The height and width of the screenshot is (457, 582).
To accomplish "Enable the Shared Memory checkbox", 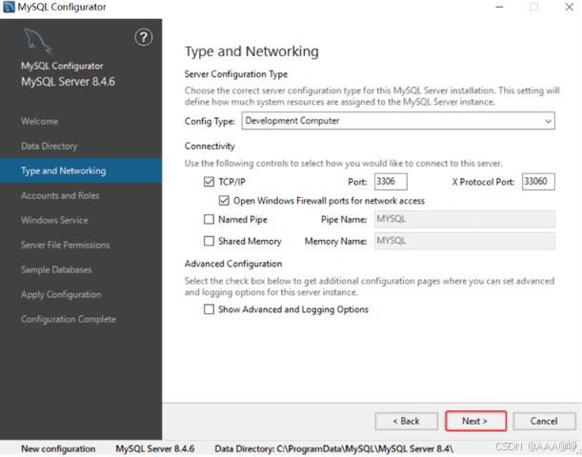I will [x=209, y=241].
